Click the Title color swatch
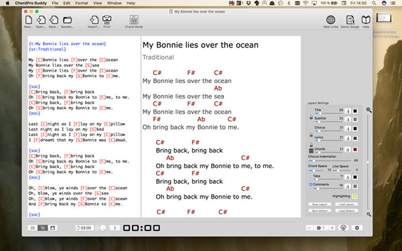Image resolution: width=402 pixels, height=251 pixels. pos(355,111)
